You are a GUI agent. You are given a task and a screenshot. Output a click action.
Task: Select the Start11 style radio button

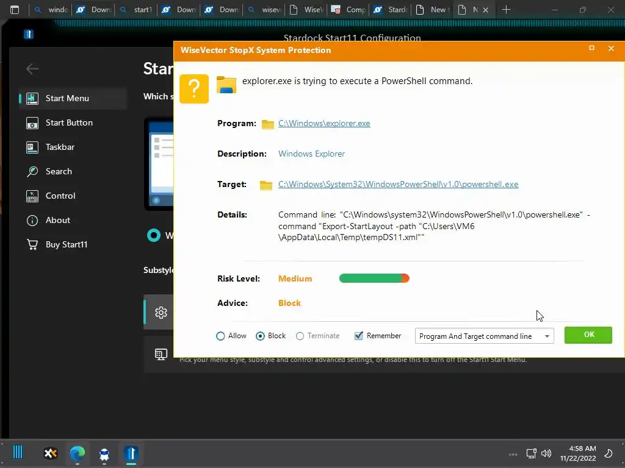(153, 236)
